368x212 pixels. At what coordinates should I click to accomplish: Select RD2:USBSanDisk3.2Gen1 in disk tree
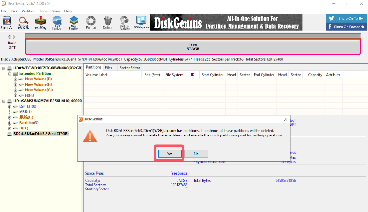[x=41, y=134]
